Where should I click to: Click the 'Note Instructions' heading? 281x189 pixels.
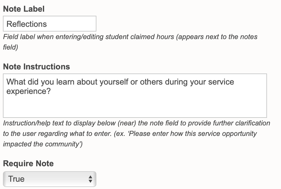click(36, 66)
